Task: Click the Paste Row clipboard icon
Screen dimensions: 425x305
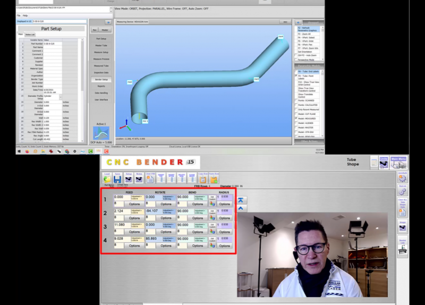Action: pos(214,179)
